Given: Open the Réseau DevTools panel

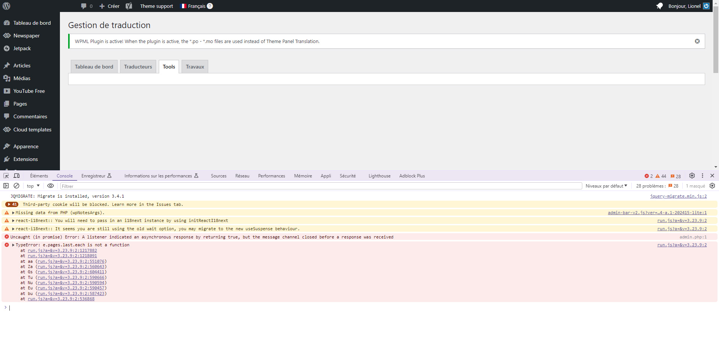Looking at the screenshot, I should click(242, 176).
